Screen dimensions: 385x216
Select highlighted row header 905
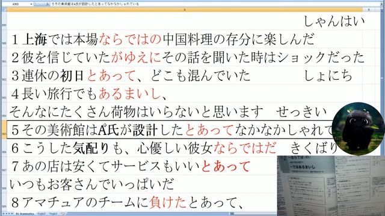[4, 130]
